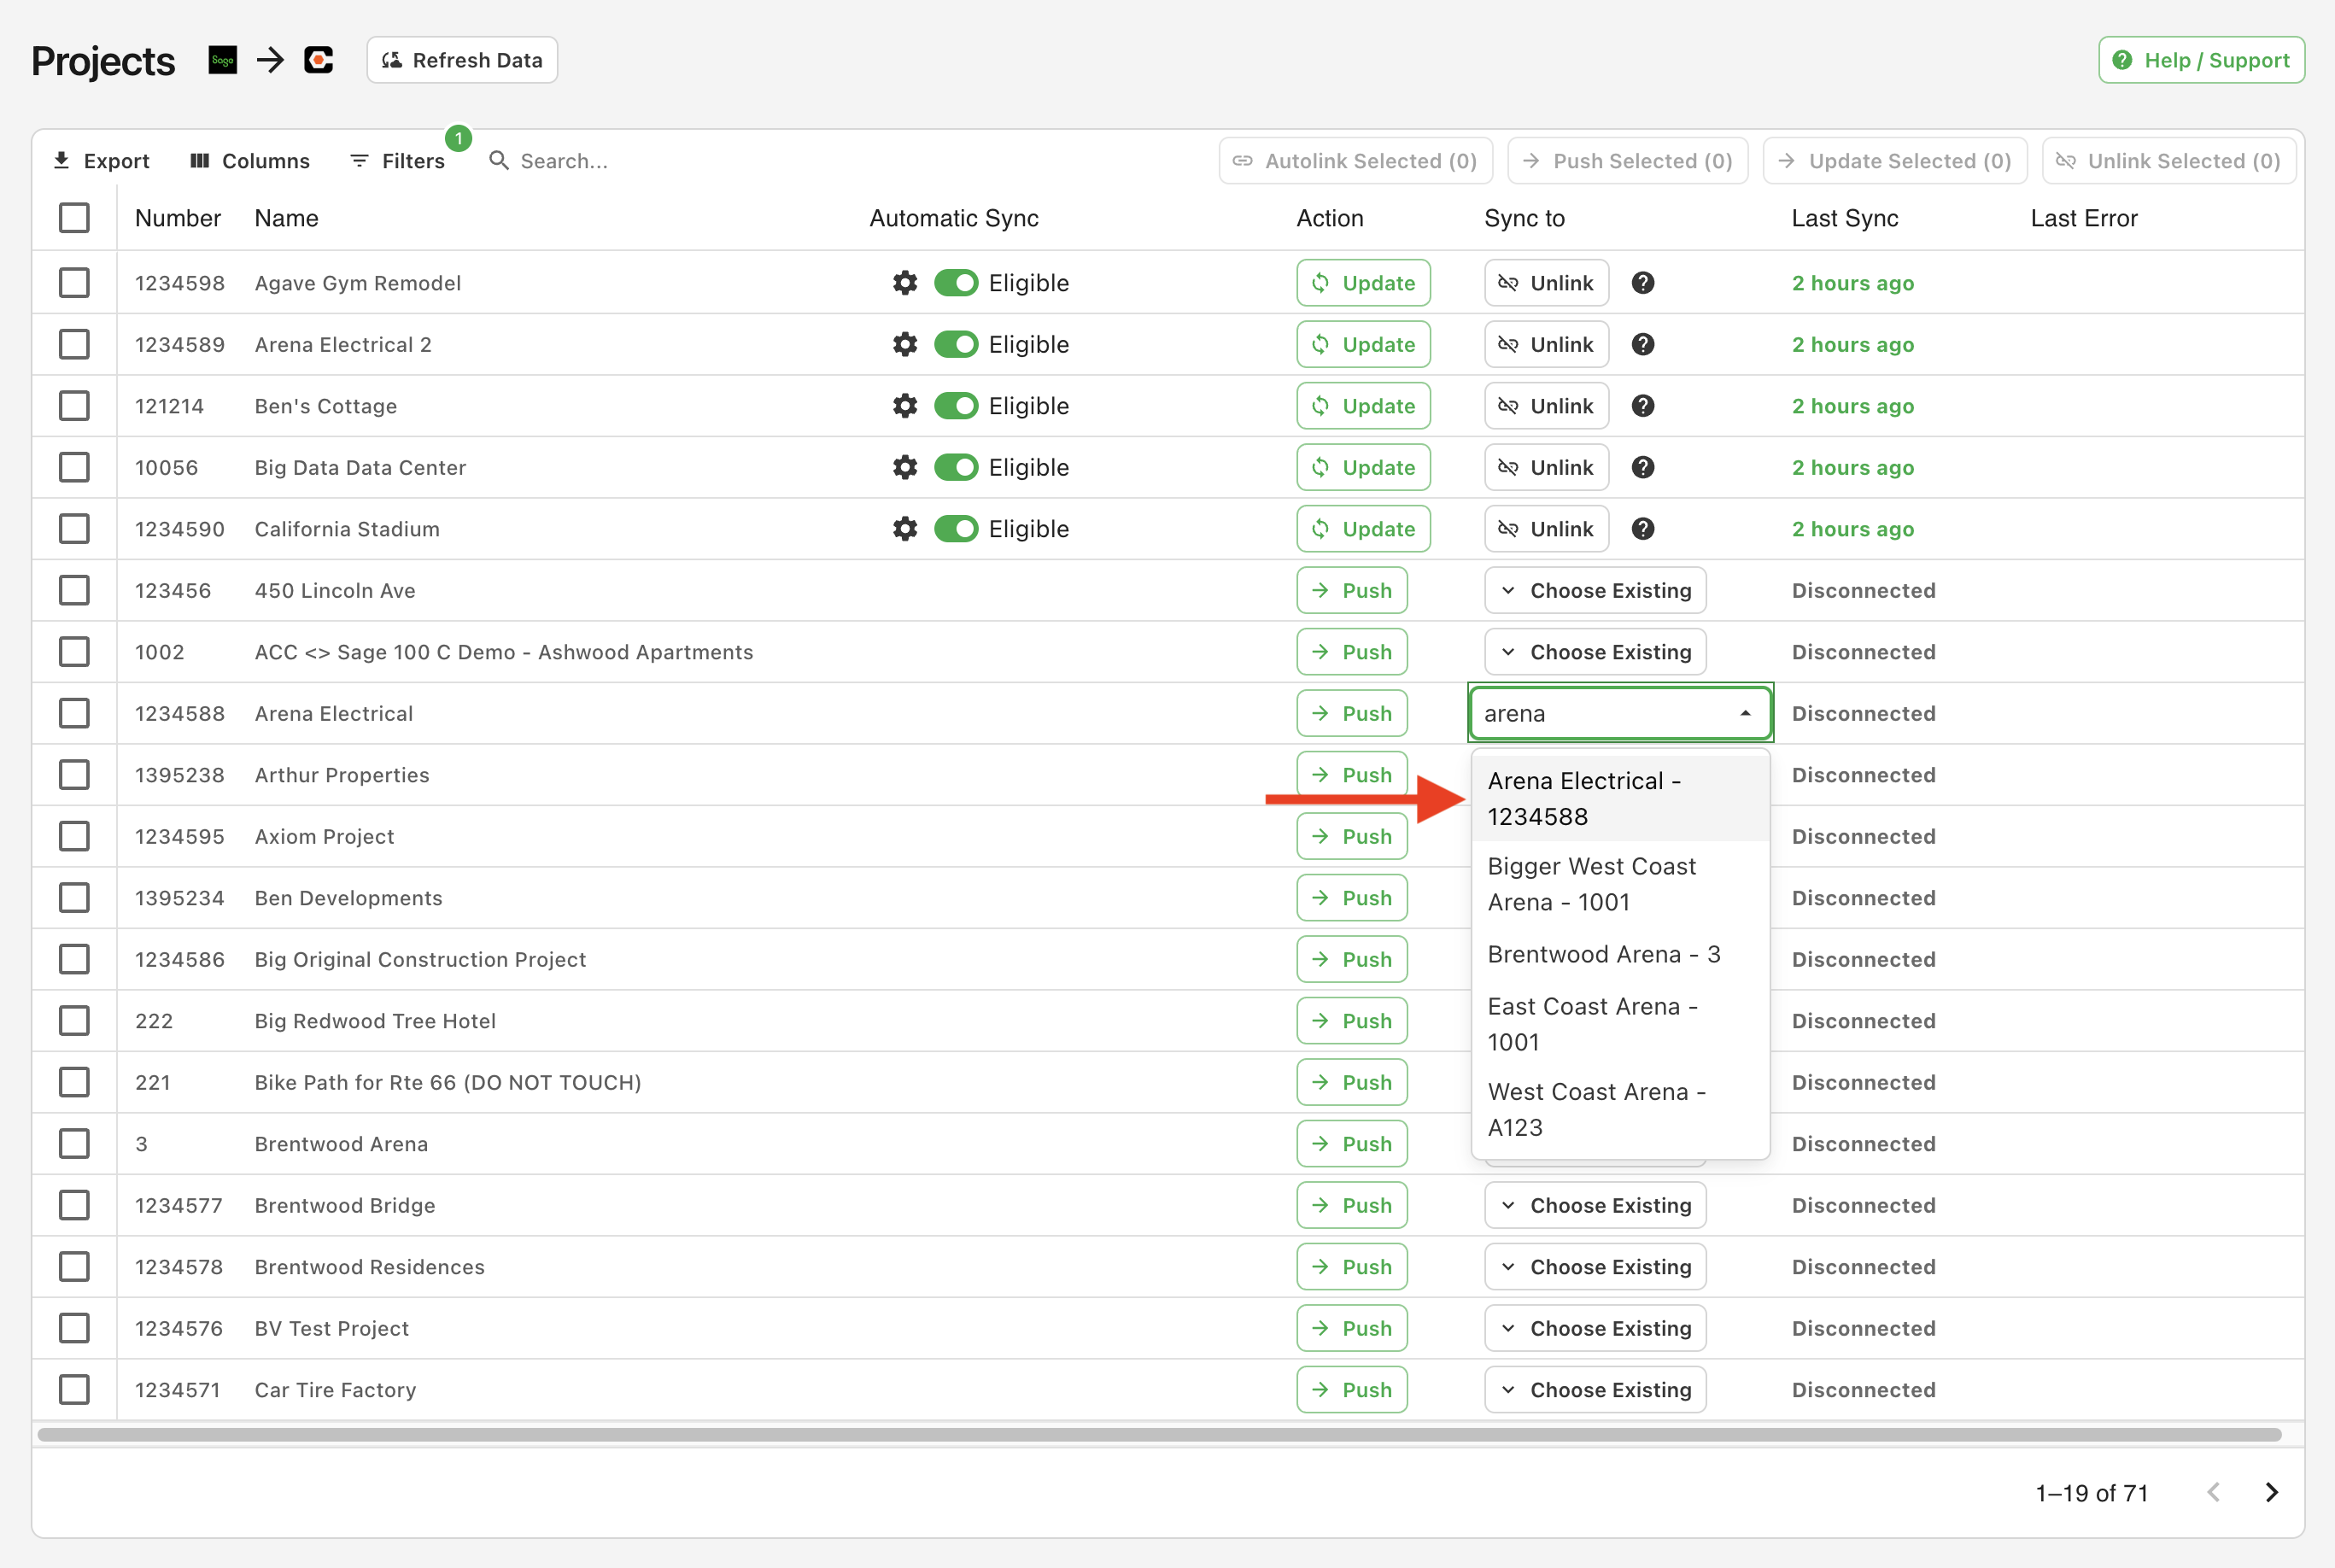The image size is (2335, 1568).
Task: Open settings gear for Big Data Data Center
Action: (x=905, y=468)
